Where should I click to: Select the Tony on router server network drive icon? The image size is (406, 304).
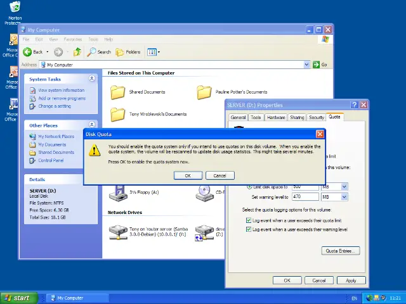118,232
